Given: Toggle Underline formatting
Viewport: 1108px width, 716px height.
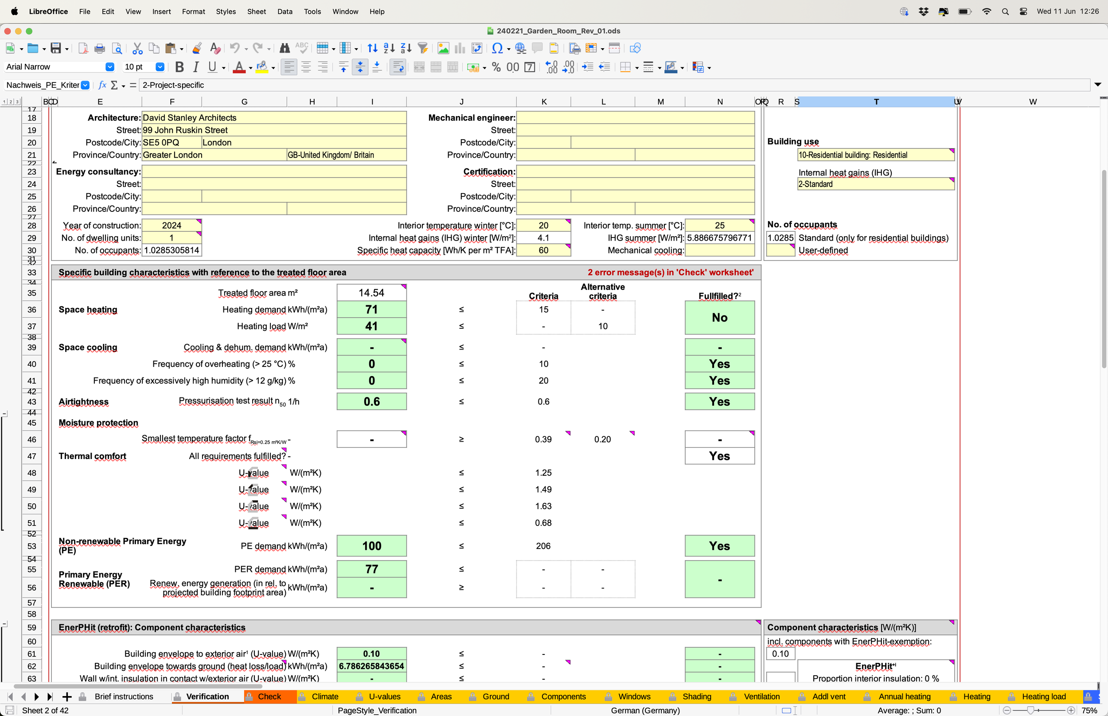Looking at the screenshot, I should tap(212, 67).
